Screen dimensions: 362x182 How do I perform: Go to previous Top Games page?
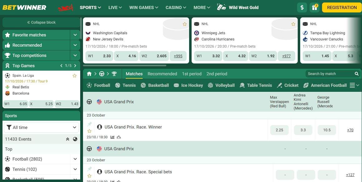(61, 66)
